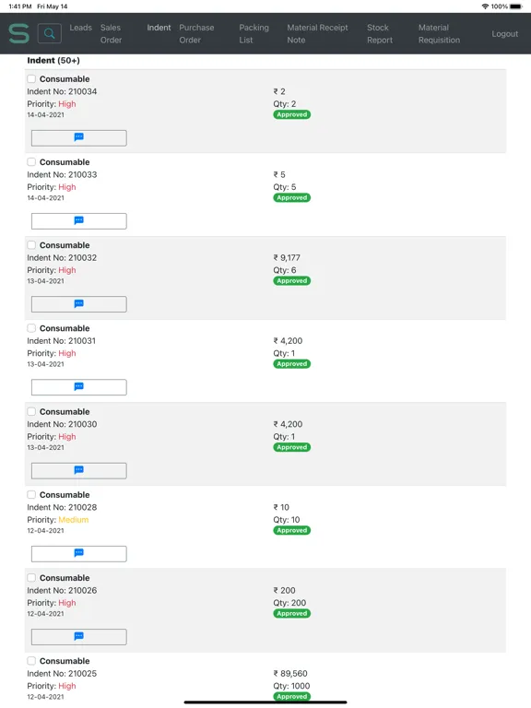Open the search magnifier icon

(50, 33)
